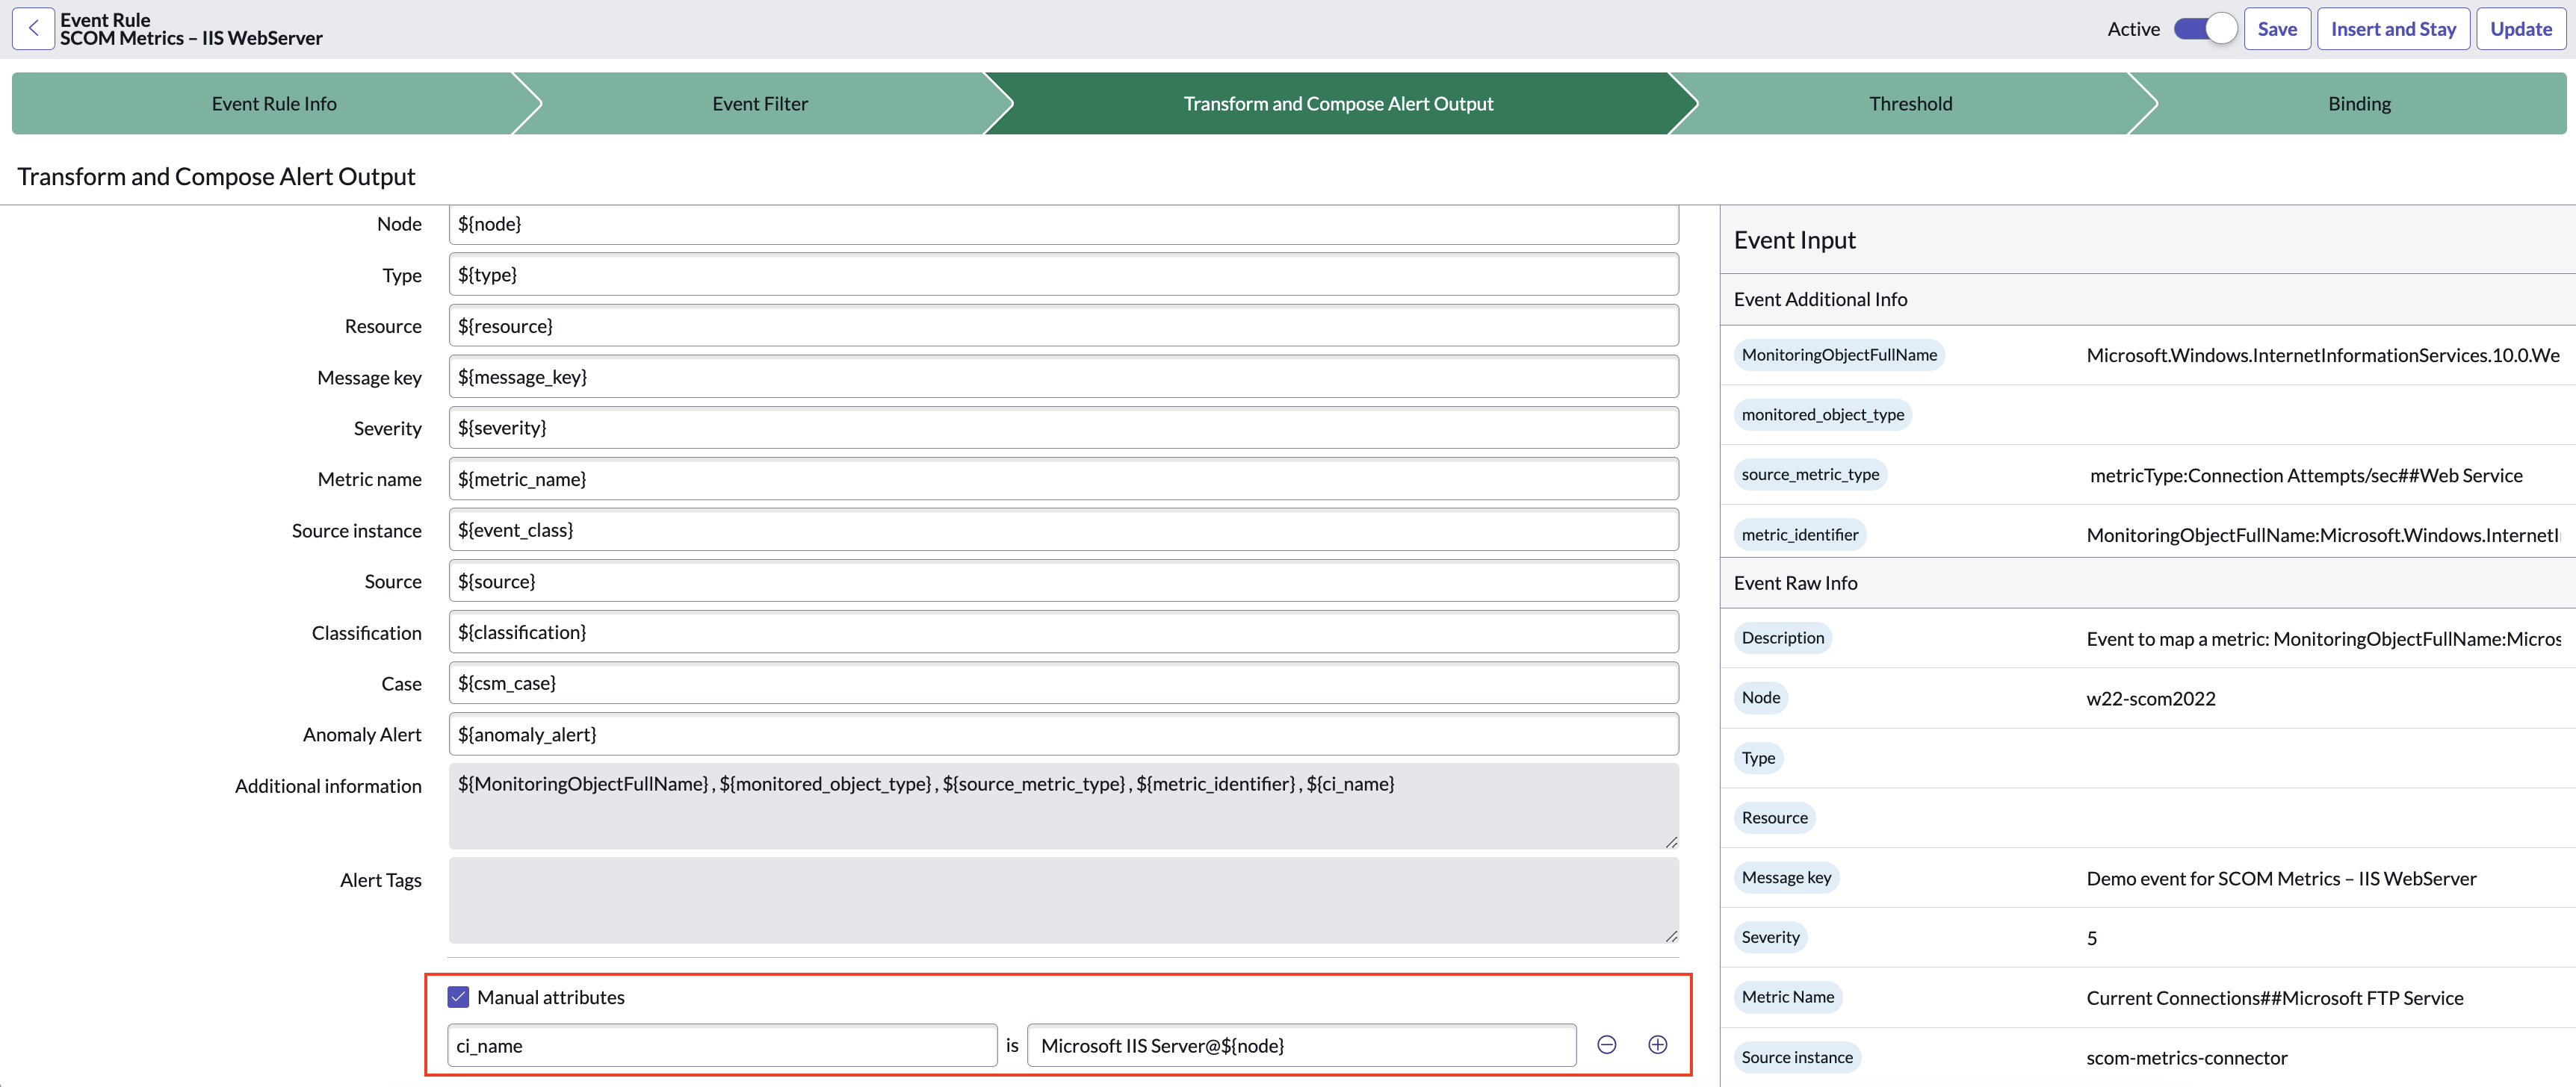Add a new manual attribute row
Viewport: 2576px width, 1087px height.
click(x=1657, y=1045)
